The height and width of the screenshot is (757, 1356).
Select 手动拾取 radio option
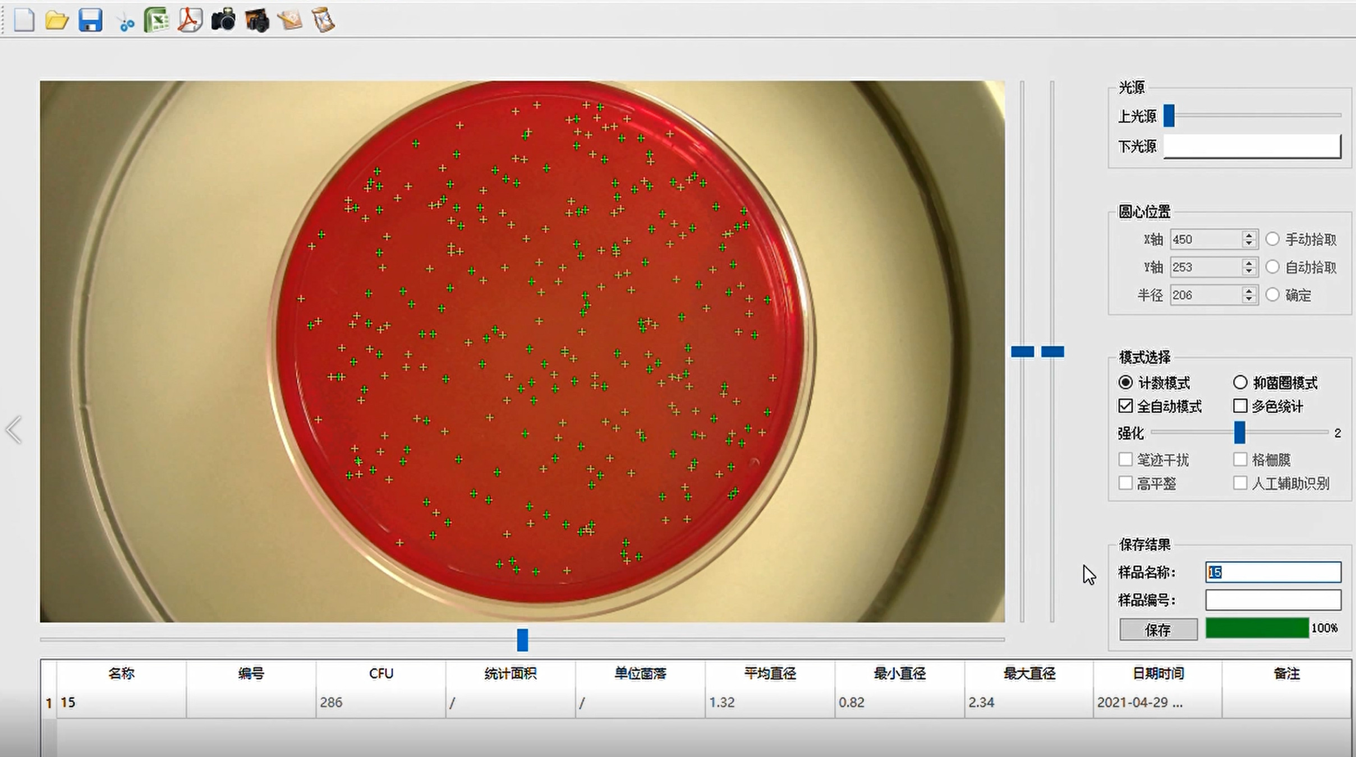pos(1272,239)
